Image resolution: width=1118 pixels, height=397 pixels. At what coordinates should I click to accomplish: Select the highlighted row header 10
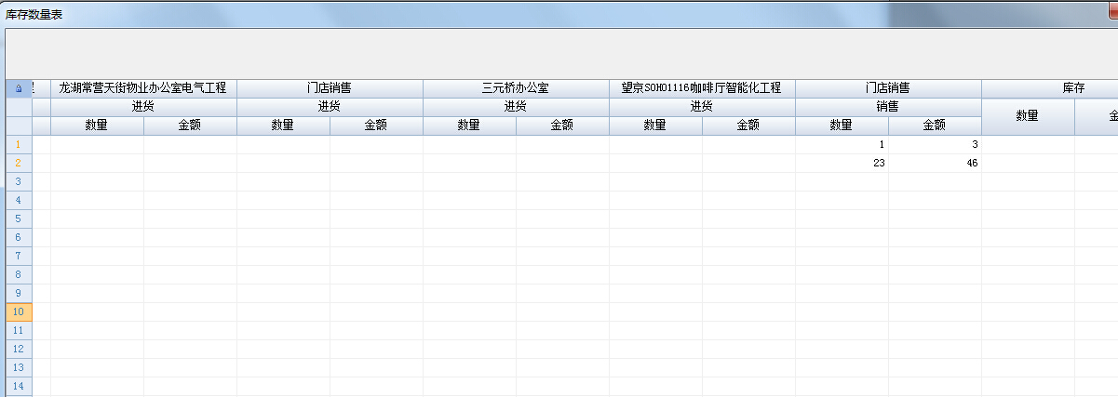click(x=19, y=311)
